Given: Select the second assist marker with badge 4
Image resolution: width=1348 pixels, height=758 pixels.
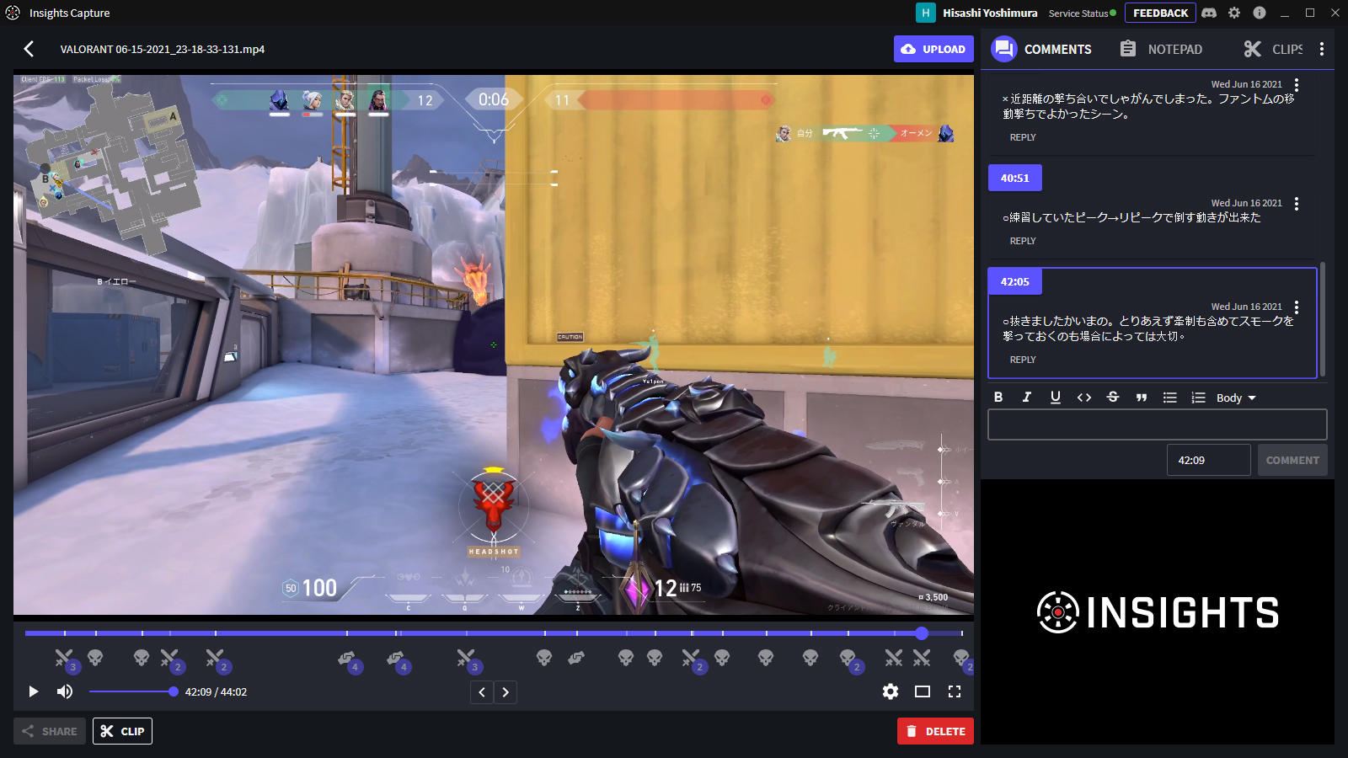Looking at the screenshot, I should pyautogui.click(x=396, y=659).
